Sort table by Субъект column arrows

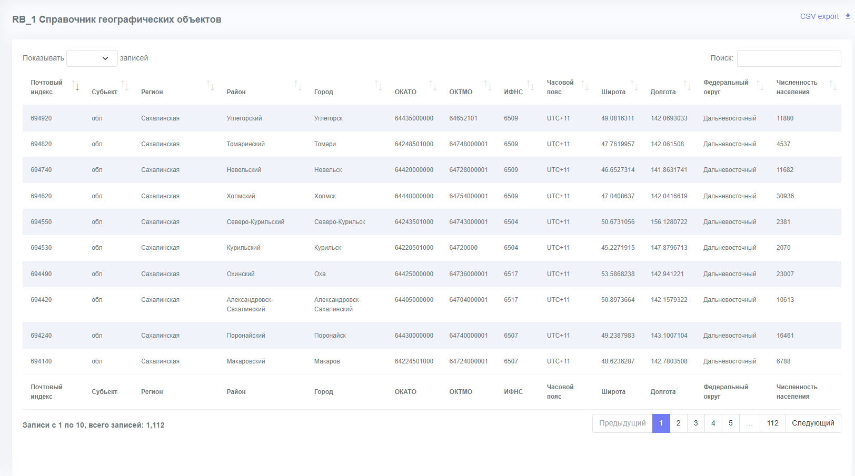click(125, 86)
